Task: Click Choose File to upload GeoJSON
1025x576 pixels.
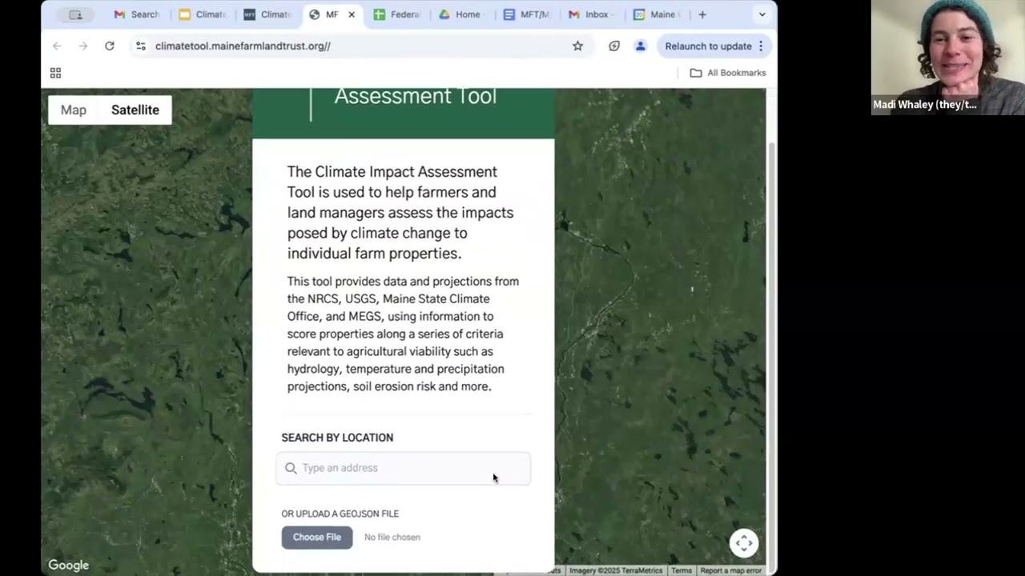Action: (317, 537)
